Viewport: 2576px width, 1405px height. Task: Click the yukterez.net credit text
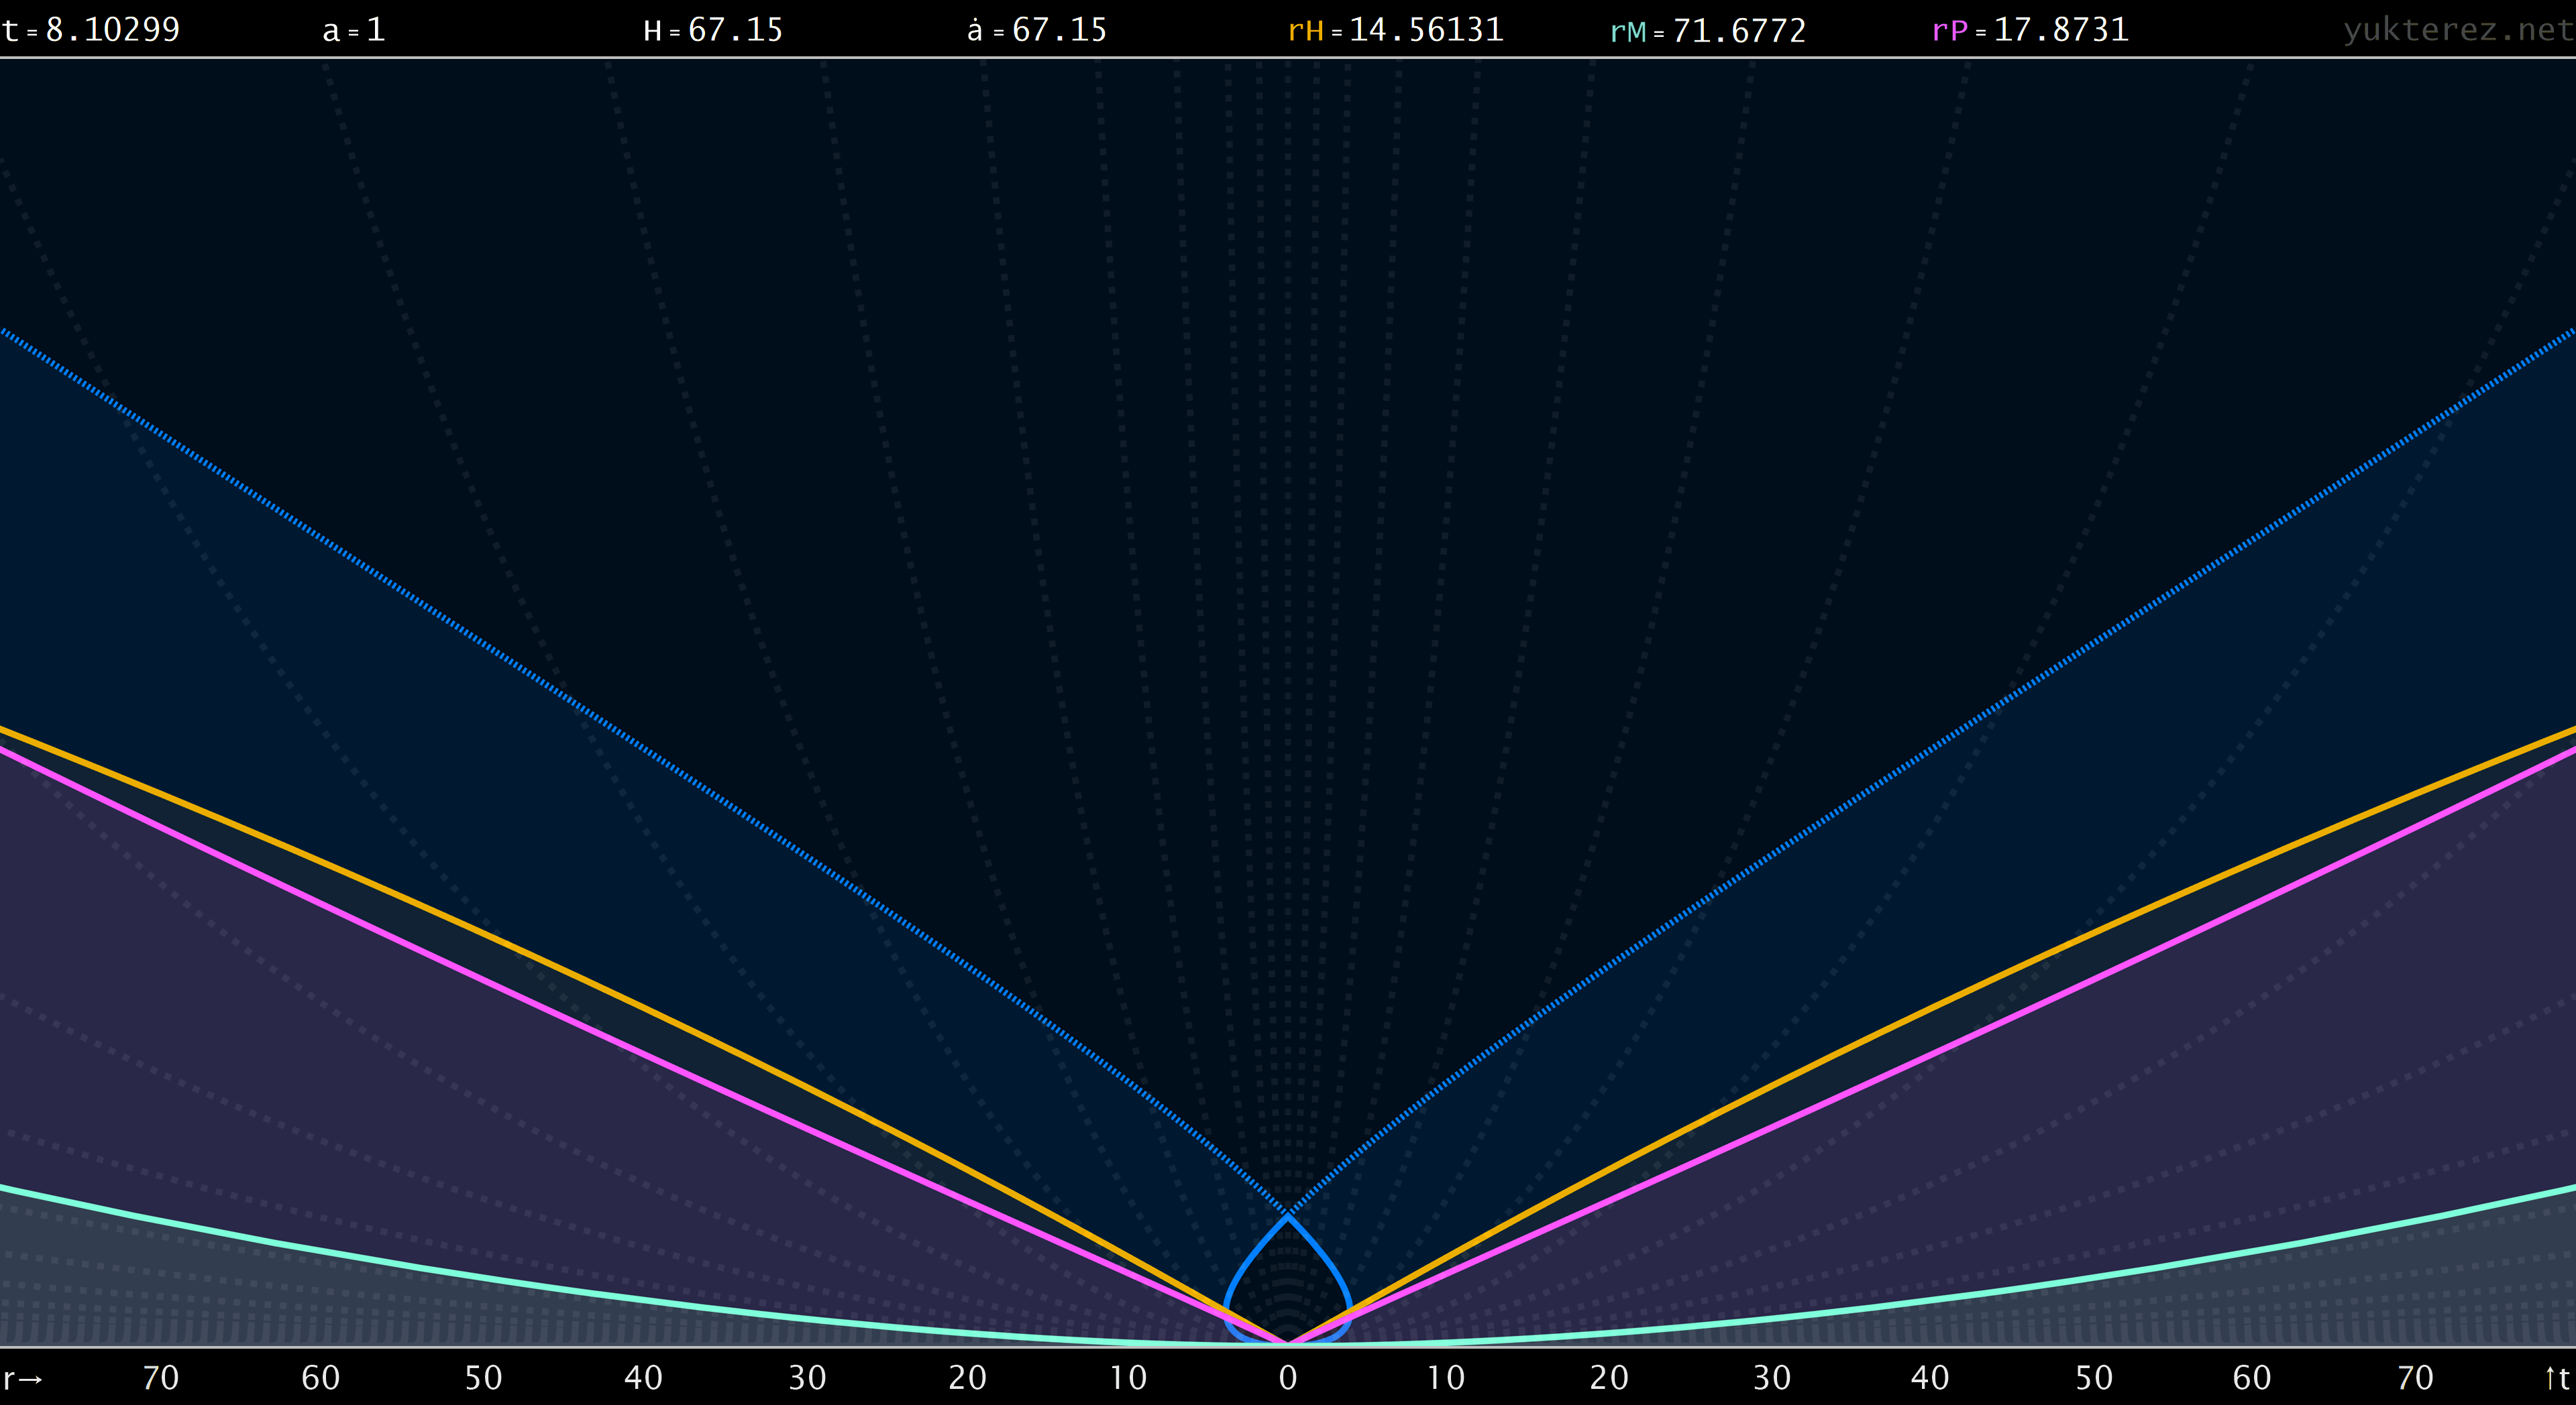[2458, 30]
